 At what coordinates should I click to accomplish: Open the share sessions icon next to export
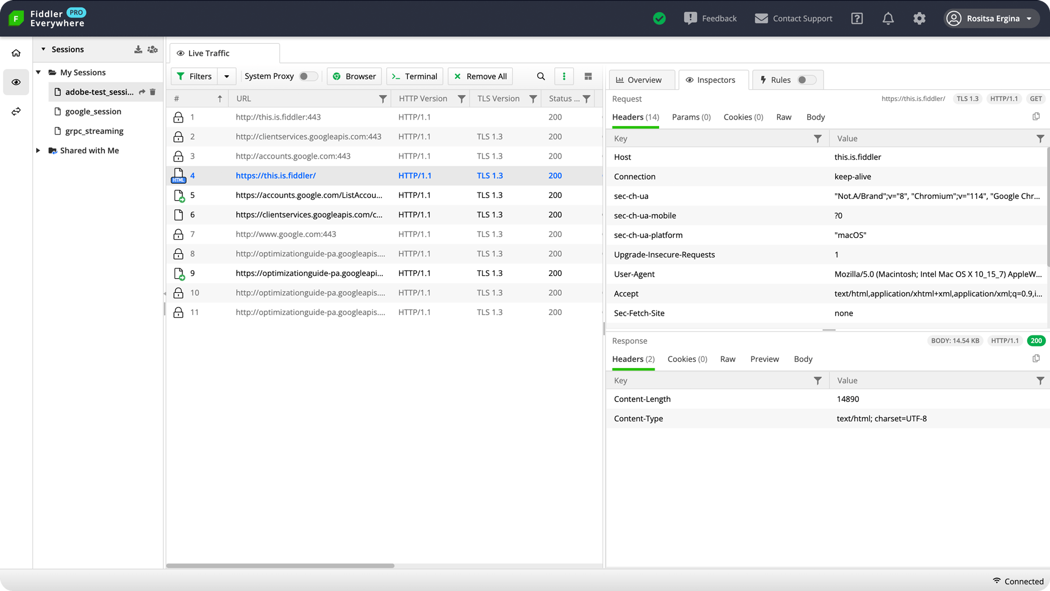pyautogui.click(x=152, y=49)
